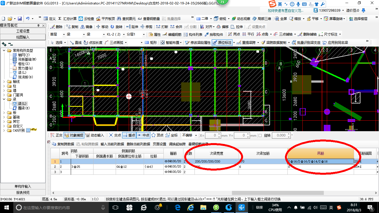This screenshot has height=213, width=379.
Task: Collapse 常用构件类型 tree node
Action: [x=4, y=50]
